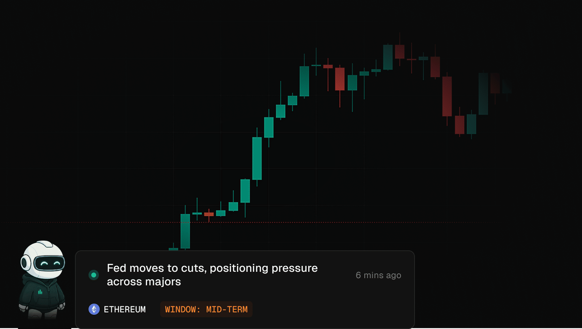Select the faded tall green candle near right edge

[483, 94]
